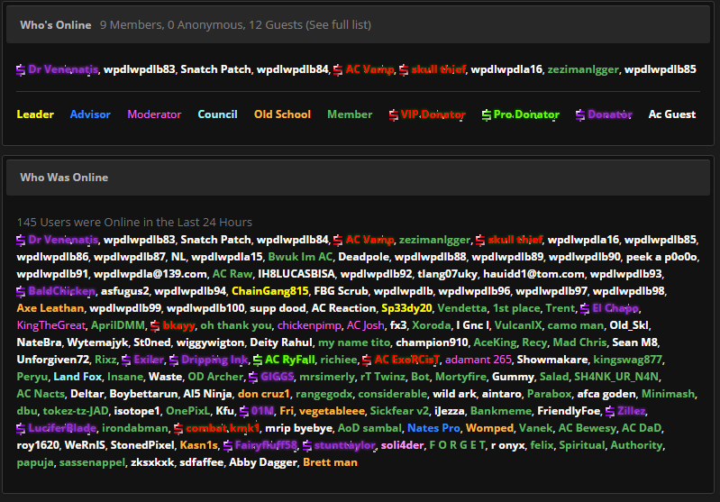This screenshot has width=720, height=502.
Task: Select the Pro Donator group label
Action: (526, 114)
